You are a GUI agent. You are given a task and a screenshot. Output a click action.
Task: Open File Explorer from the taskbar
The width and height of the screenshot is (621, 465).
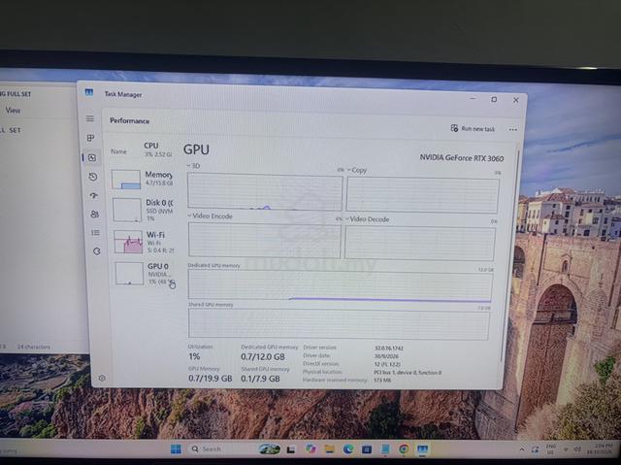click(x=329, y=448)
